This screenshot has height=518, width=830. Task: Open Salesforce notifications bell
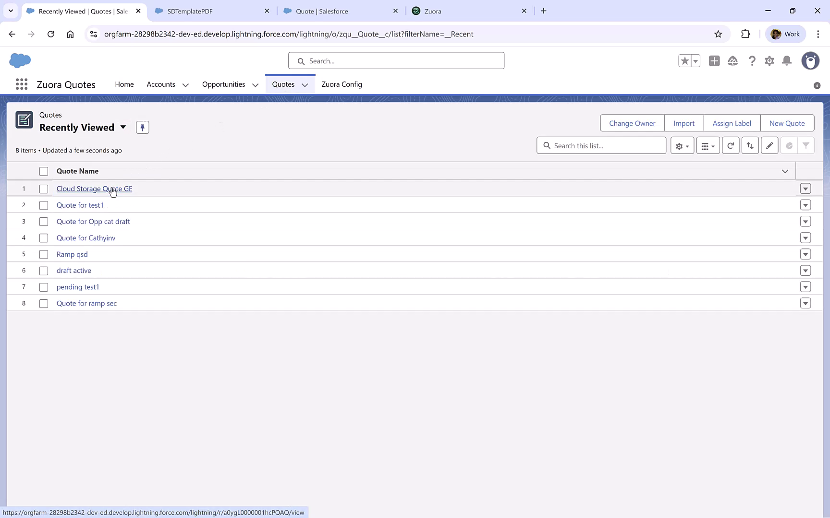point(787,61)
